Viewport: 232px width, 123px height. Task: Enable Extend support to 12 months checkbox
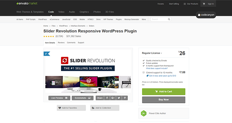(x=143, y=72)
